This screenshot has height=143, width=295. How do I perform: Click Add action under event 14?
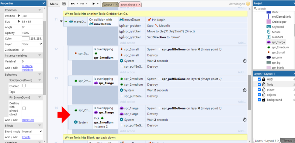coord(128,131)
